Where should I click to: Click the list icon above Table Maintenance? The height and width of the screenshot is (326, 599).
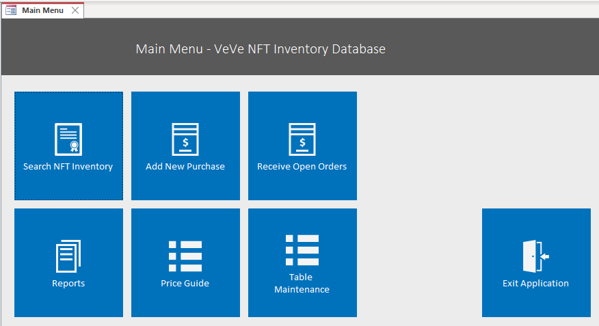click(302, 250)
